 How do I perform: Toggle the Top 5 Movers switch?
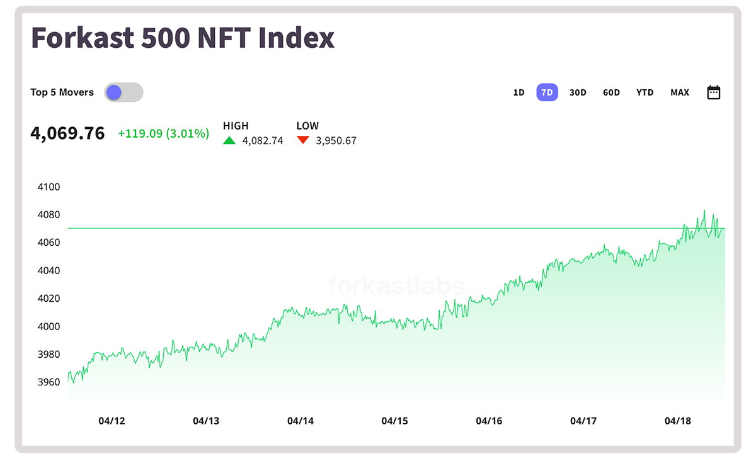pyautogui.click(x=123, y=92)
